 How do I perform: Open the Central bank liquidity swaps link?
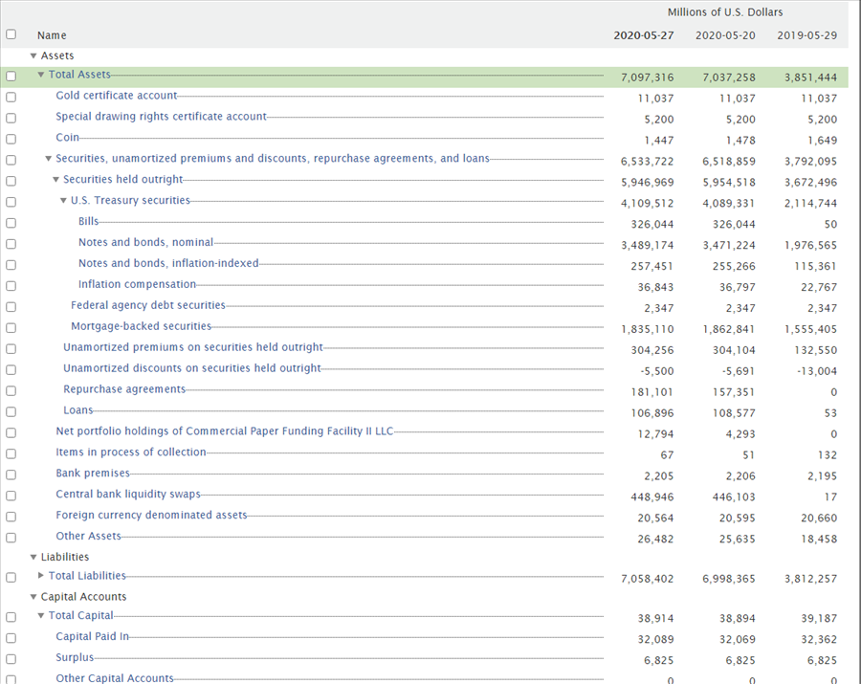click(x=128, y=494)
